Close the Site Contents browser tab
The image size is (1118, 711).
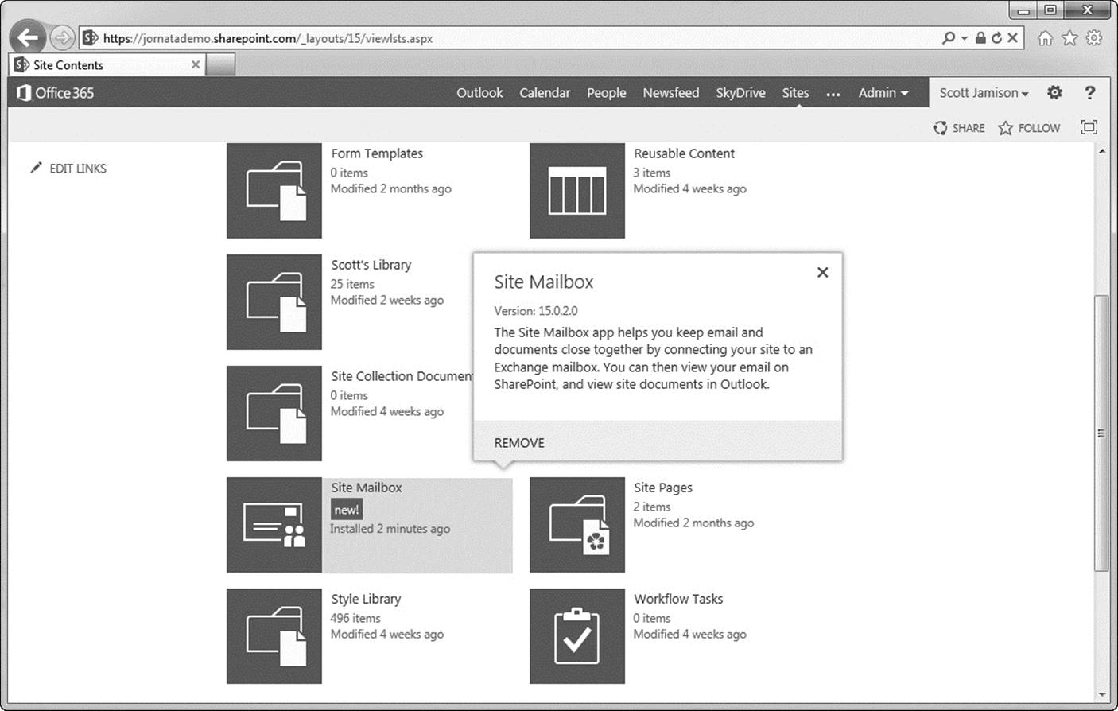tap(196, 64)
